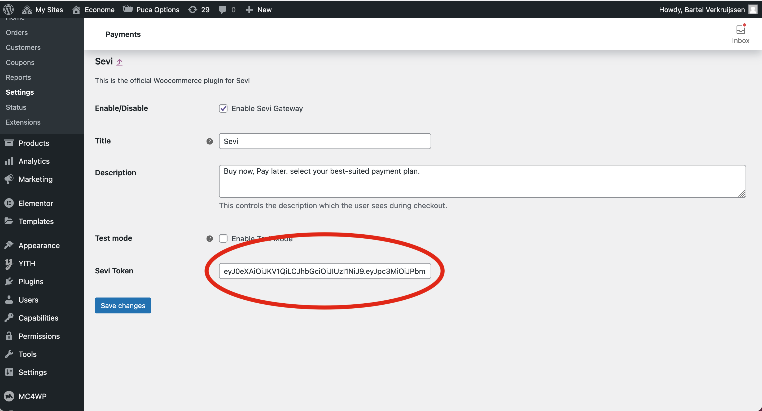
Task: Open Puca Options folder icon
Action: tap(128, 9)
